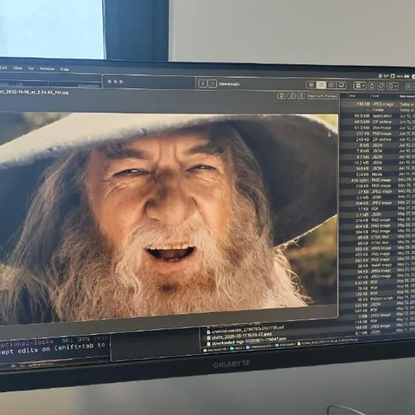Open the Group By dropdown in the toolbar
This screenshot has width=415, height=415.
click(x=360, y=86)
